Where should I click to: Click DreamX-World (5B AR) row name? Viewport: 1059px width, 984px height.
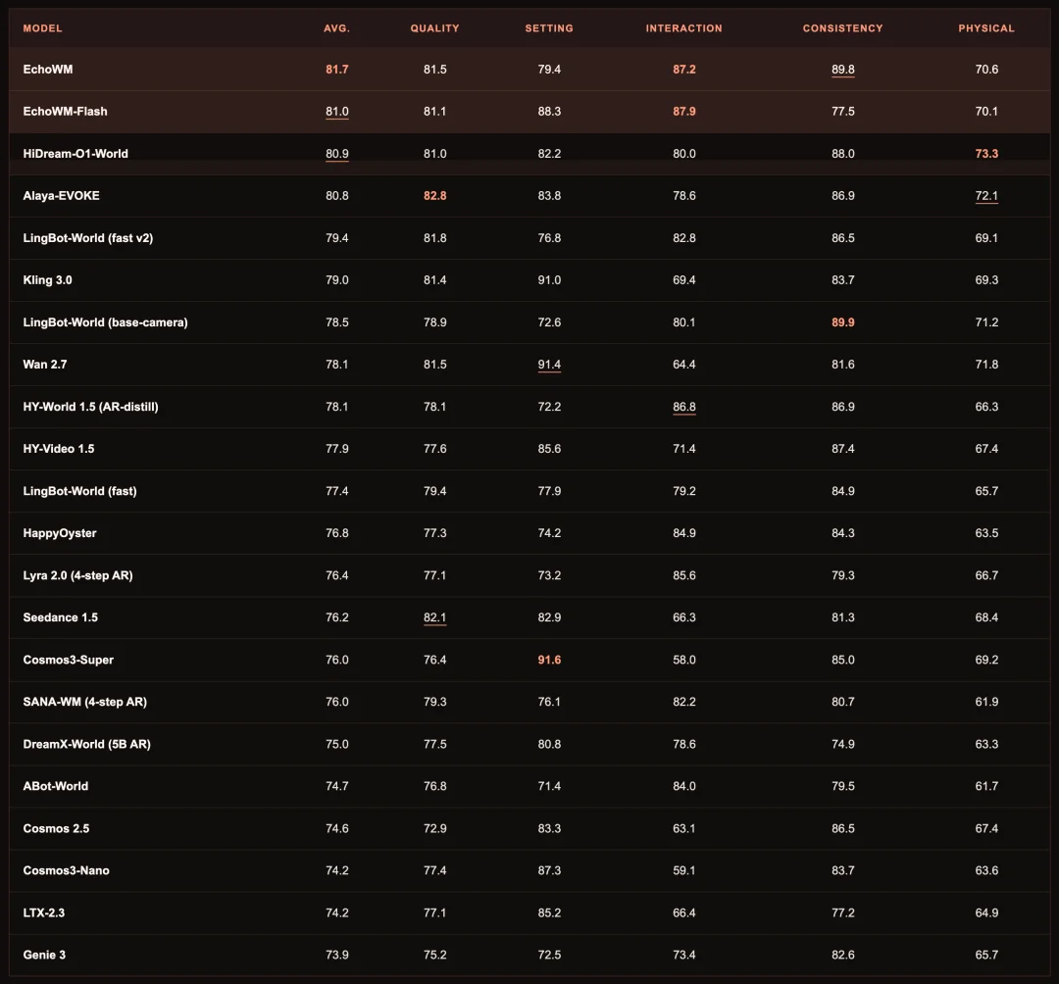click(x=87, y=745)
